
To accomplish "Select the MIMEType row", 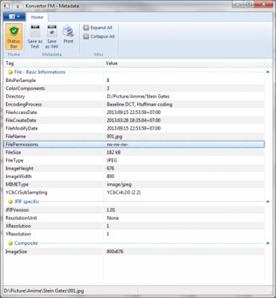I will pos(134,184).
